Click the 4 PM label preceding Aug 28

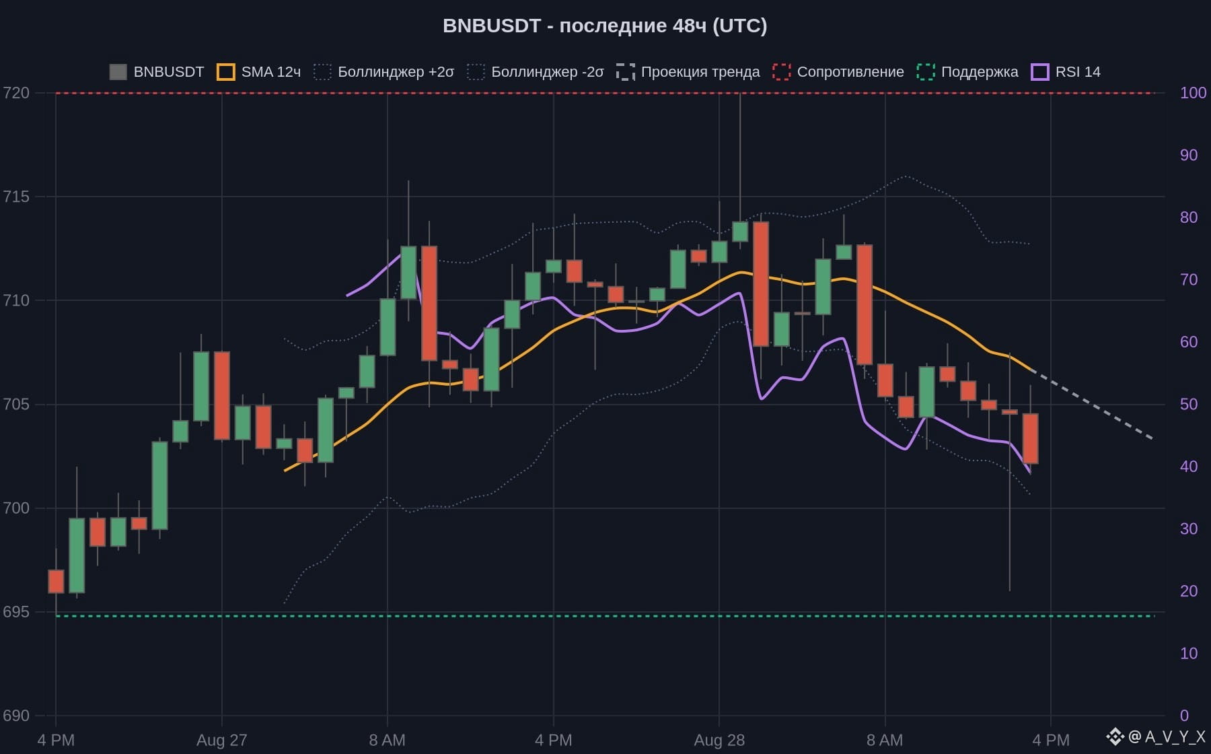pos(554,741)
